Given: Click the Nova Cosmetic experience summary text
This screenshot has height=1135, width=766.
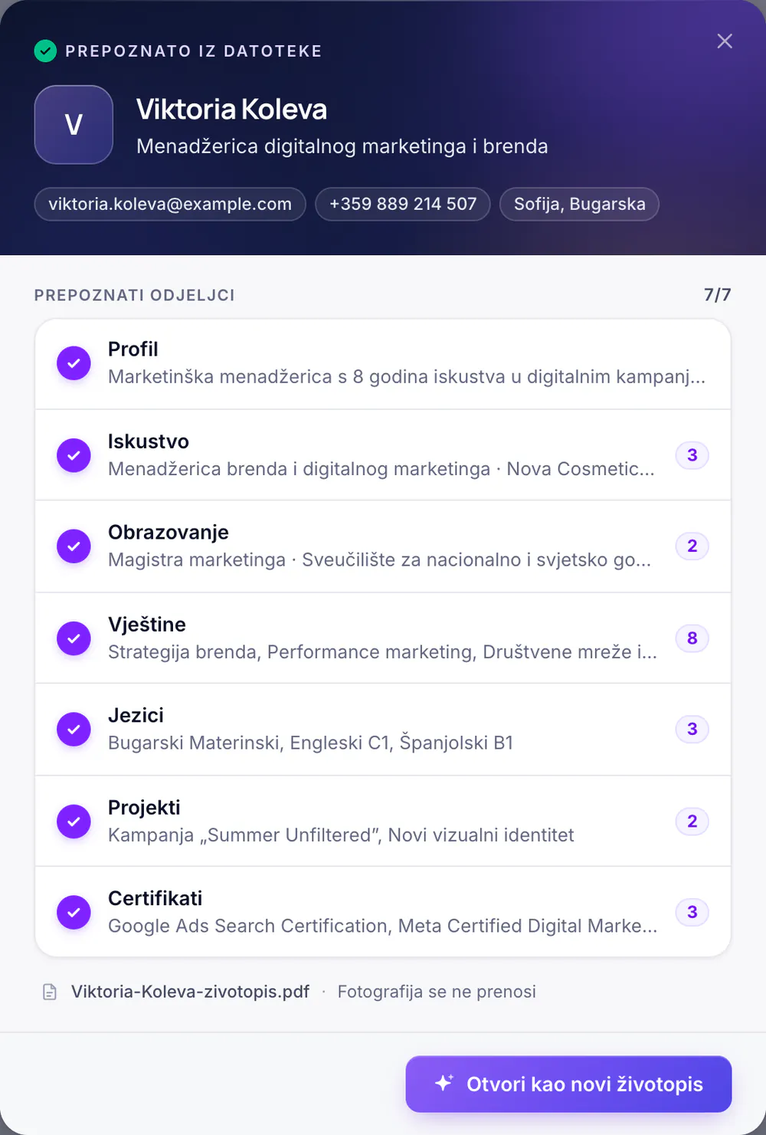Looking at the screenshot, I should coord(381,469).
